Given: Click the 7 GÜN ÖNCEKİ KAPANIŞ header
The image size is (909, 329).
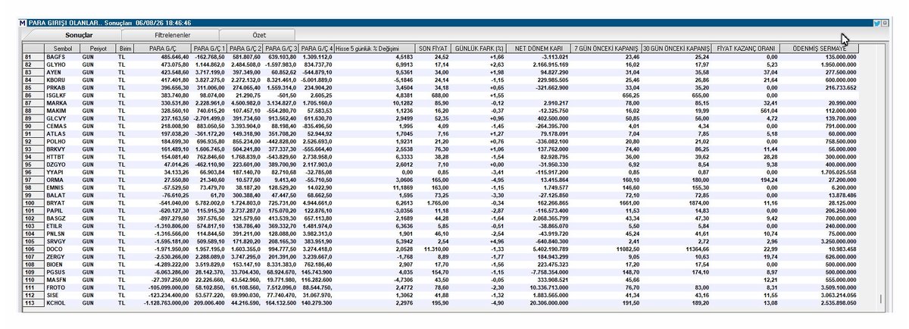Looking at the screenshot, I should point(606,48).
